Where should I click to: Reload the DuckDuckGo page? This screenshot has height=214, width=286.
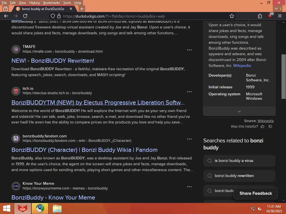point(25,16)
